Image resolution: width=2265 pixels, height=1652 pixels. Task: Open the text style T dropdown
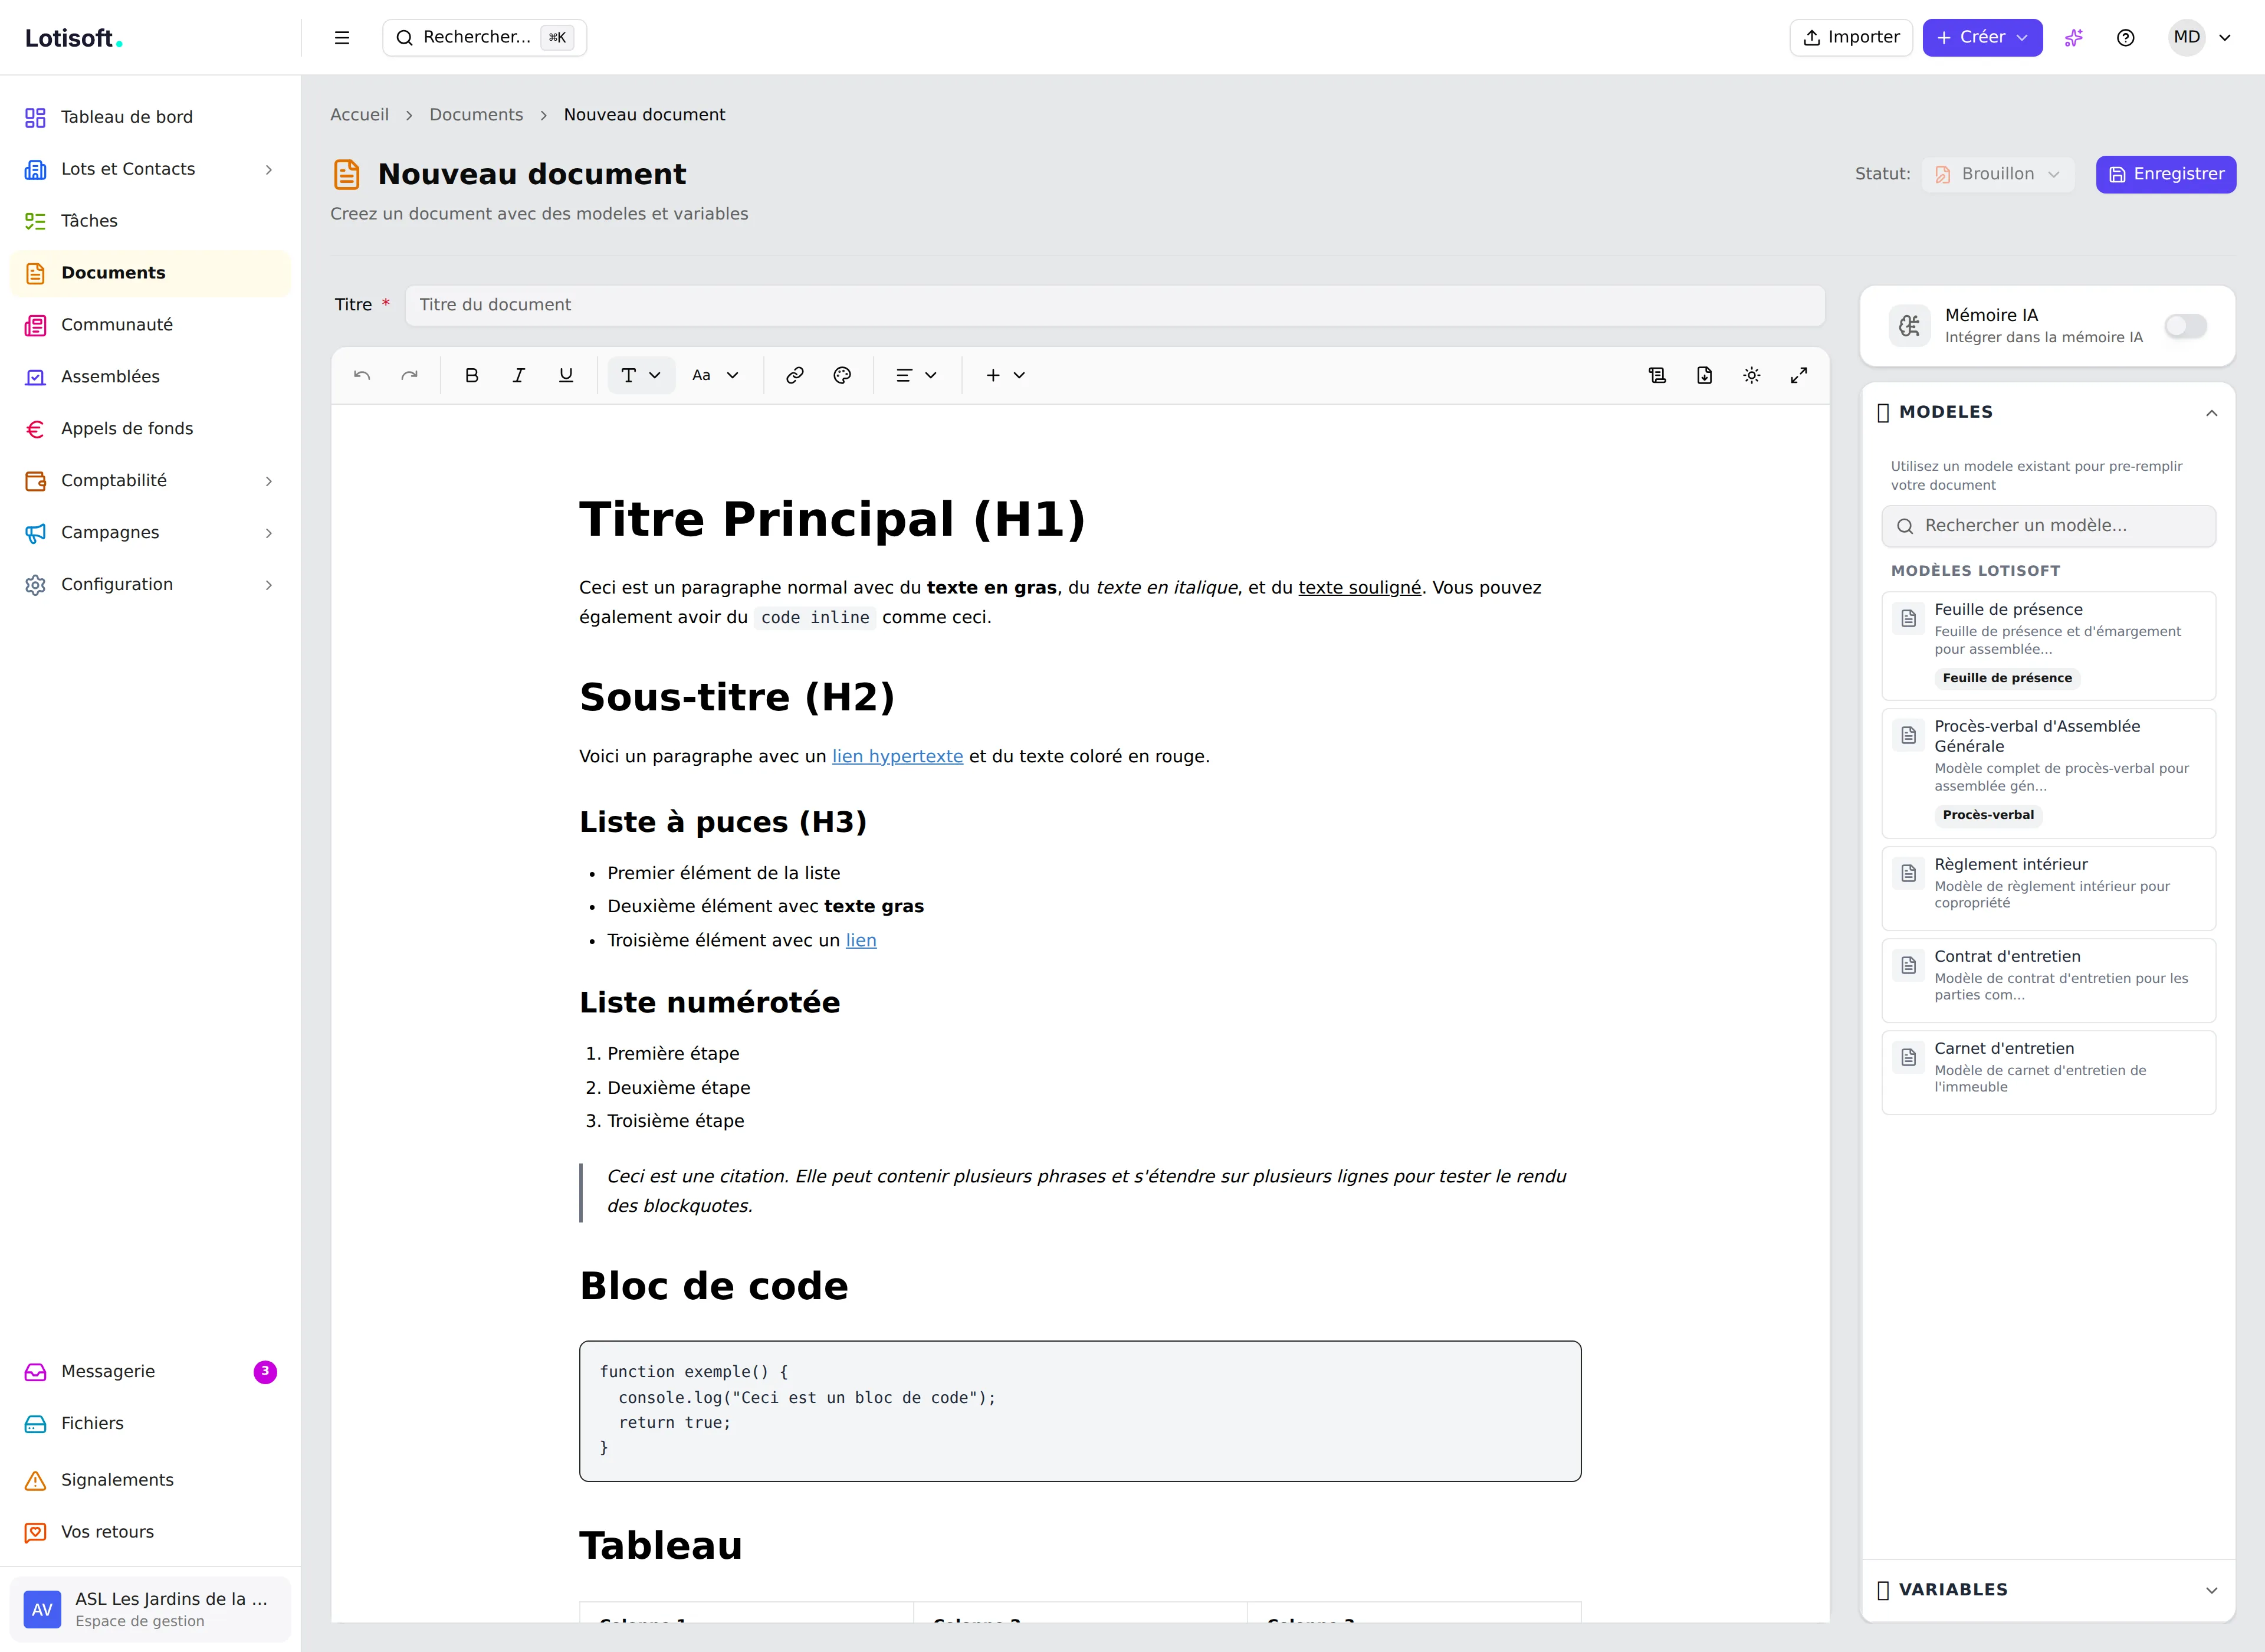click(641, 375)
